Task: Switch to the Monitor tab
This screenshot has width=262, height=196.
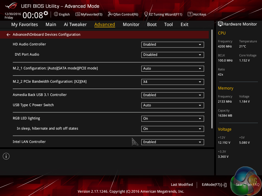Action: tap(131, 24)
